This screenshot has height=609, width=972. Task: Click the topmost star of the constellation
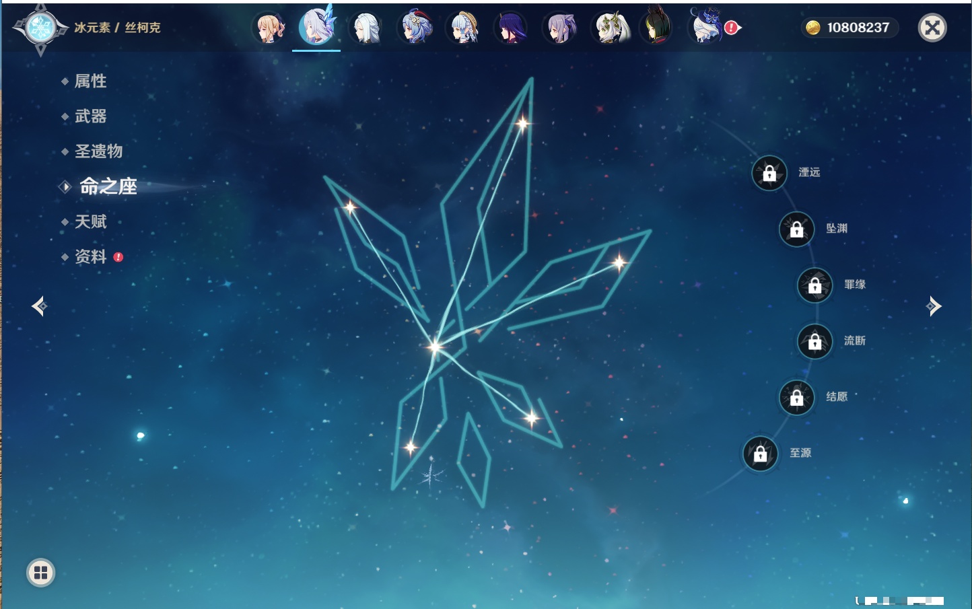(x=522, y=123)
